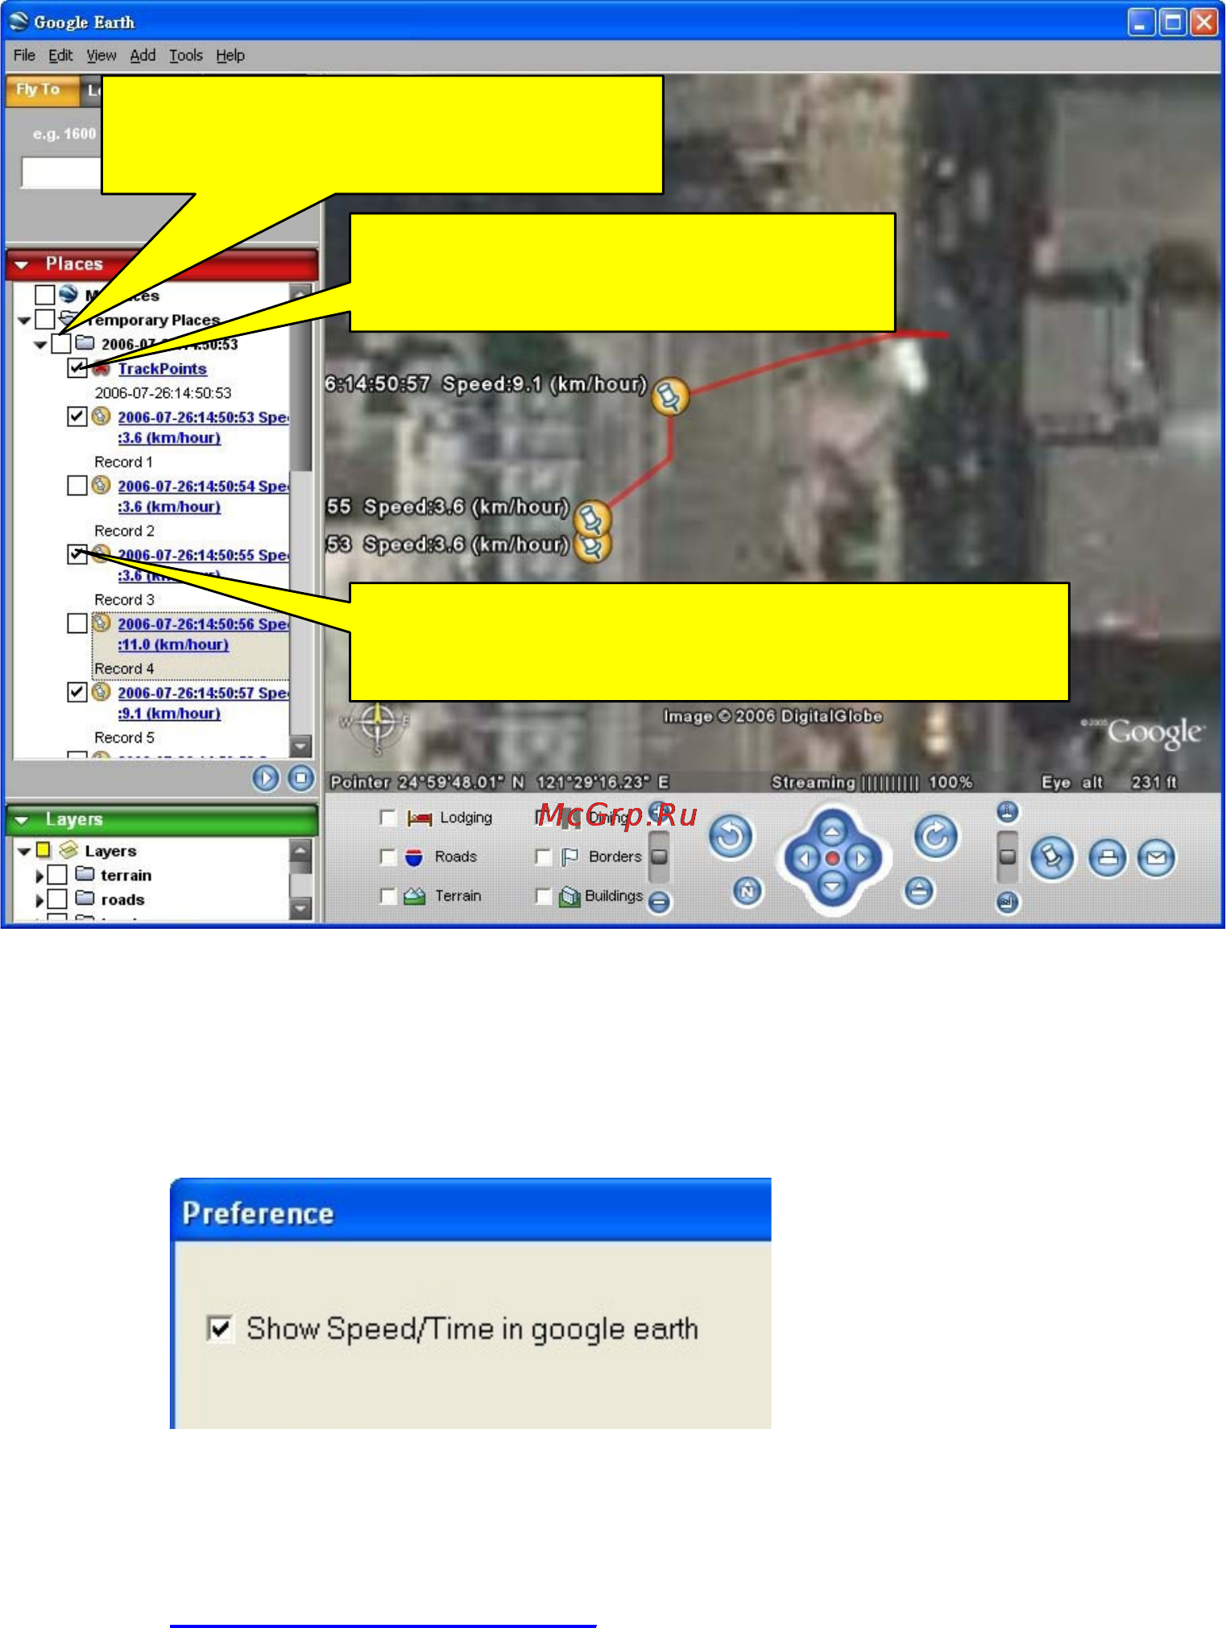1226x1628 pixels.
Task: Click the TrackPoints red car icon
Action: (x=101, y=369)
